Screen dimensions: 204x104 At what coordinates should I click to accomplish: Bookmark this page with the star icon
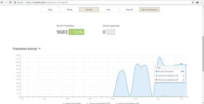coord(193,2)
